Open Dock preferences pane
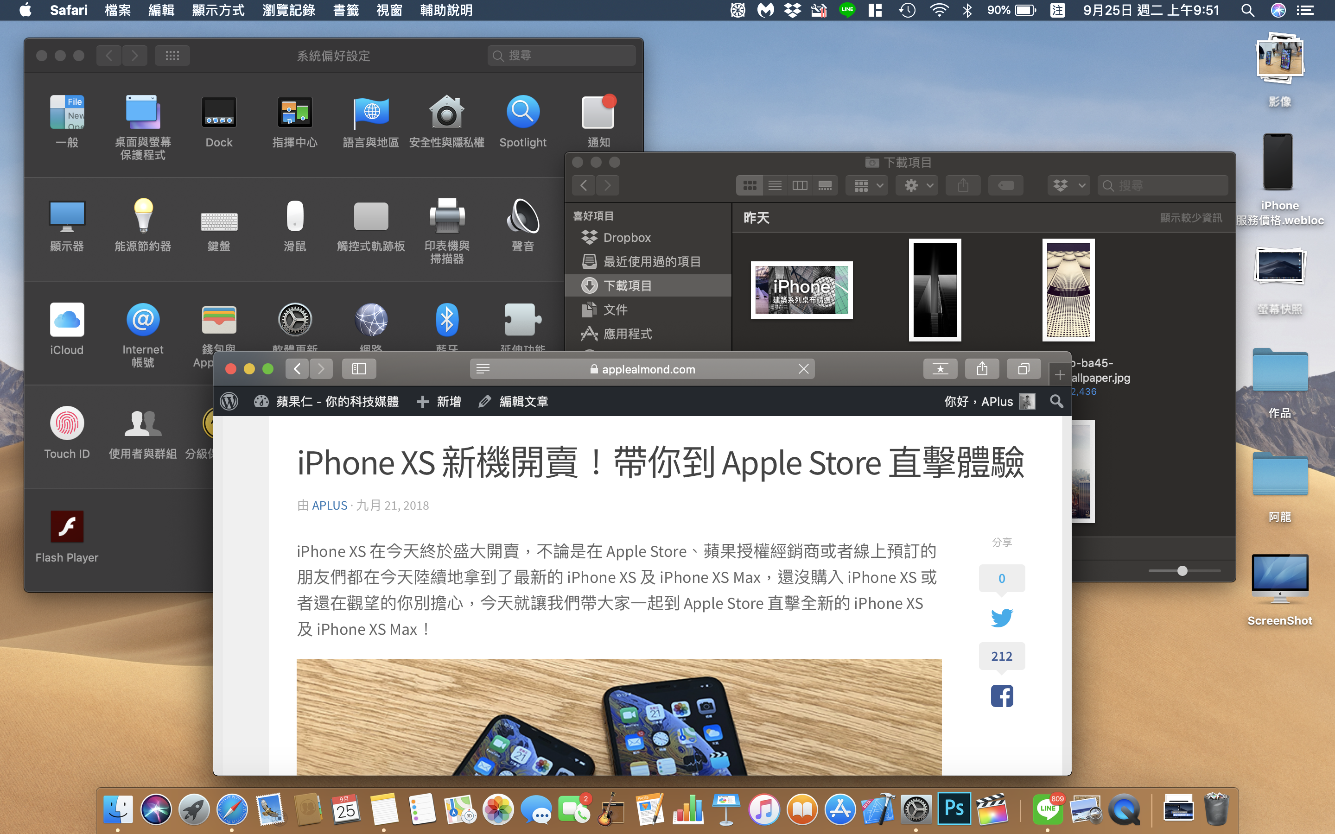 (219, 122)
